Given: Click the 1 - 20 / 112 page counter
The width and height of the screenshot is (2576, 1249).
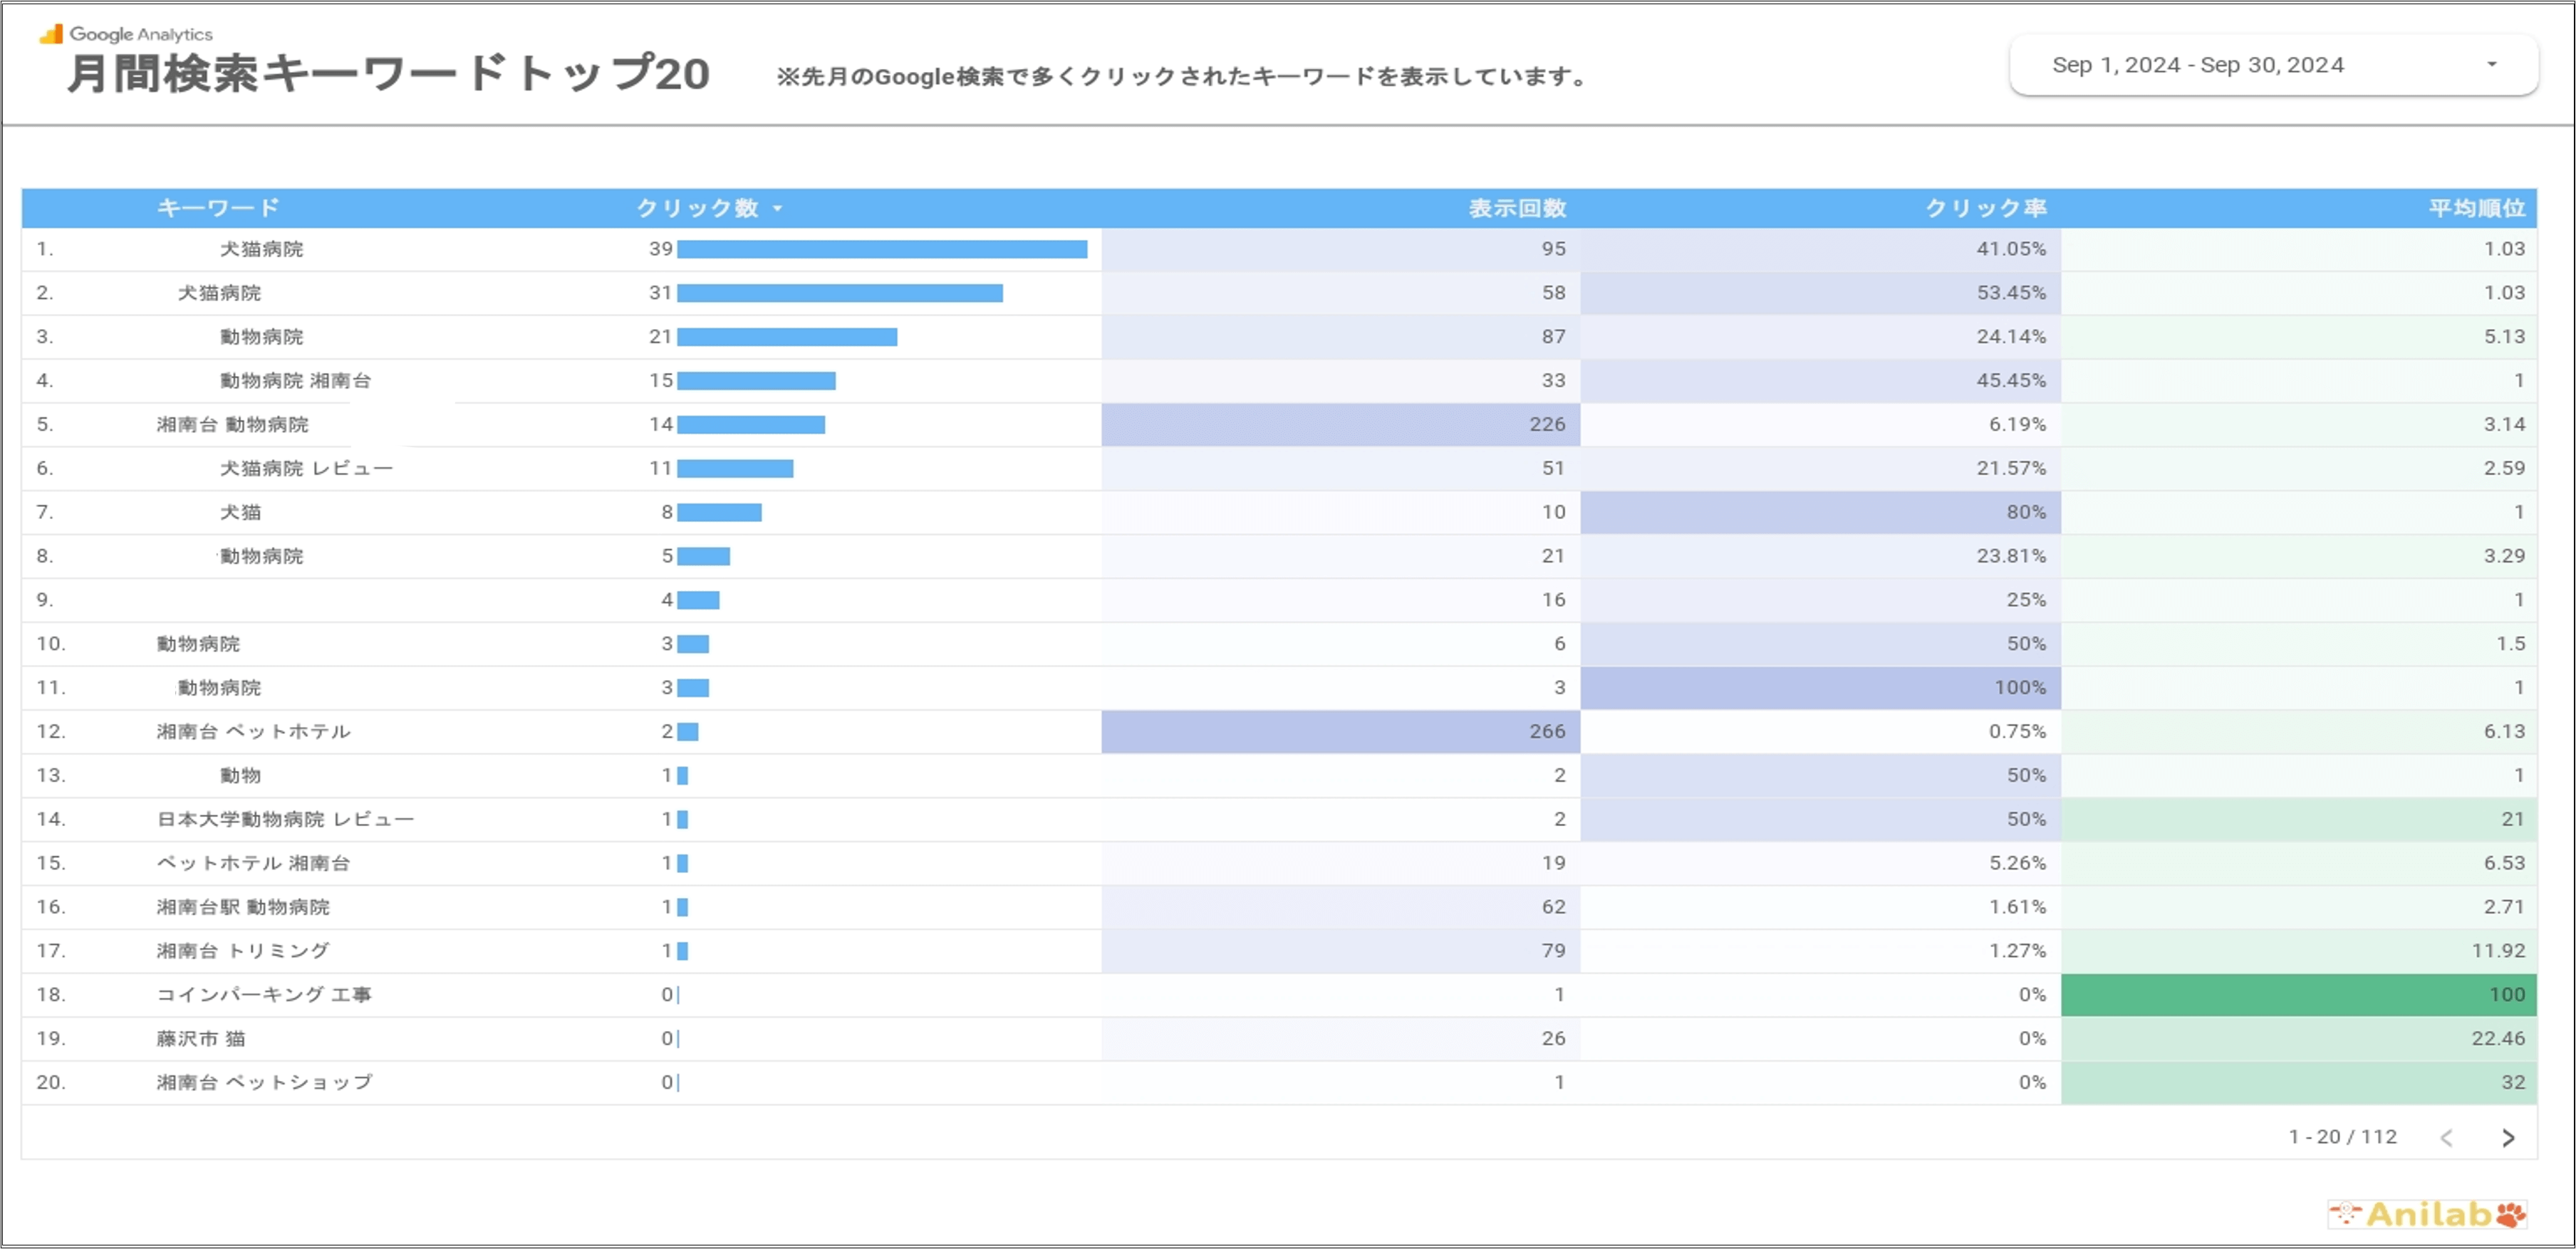Looking at the screenshot, I should coord(2342,1137).
